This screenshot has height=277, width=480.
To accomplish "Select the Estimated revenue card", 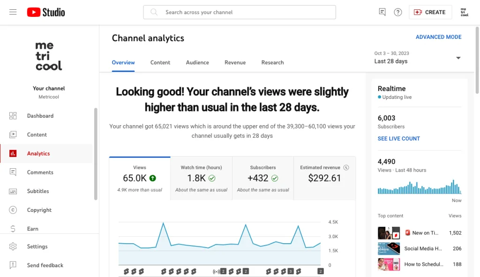I will [324, 179].
